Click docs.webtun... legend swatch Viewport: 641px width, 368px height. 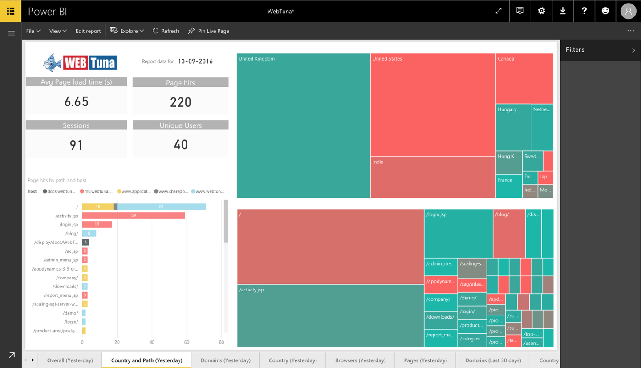point(45,191)
